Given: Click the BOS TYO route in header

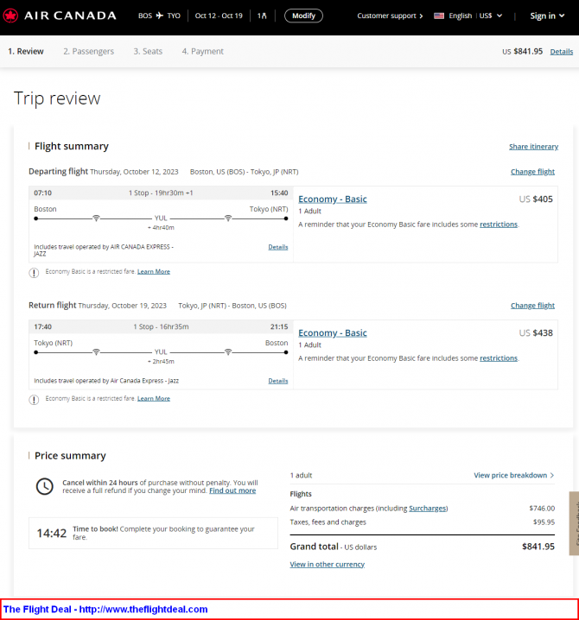Looking at the screenshot, I should [159, 16].
